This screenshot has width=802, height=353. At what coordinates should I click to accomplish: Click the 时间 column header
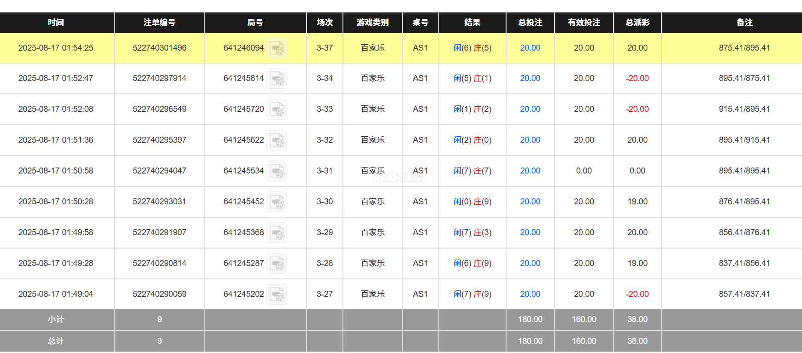coord(56,23)
